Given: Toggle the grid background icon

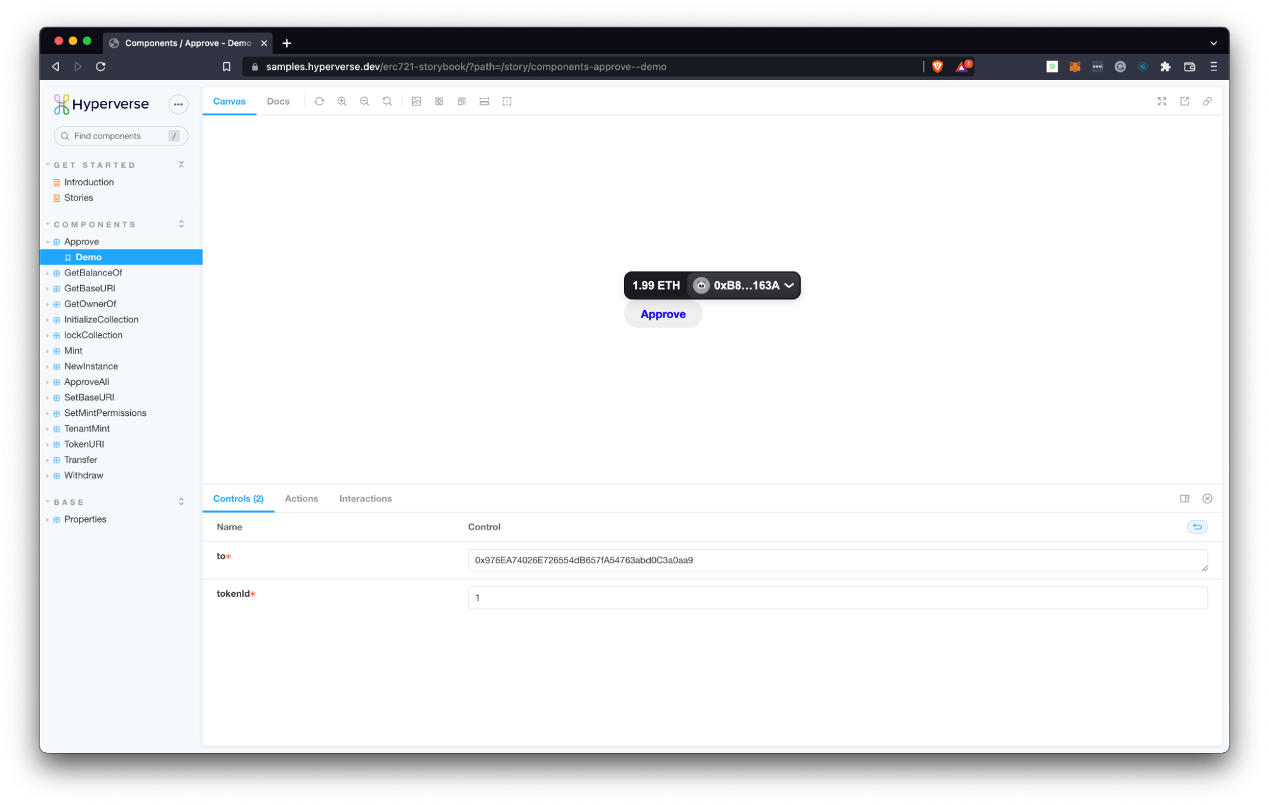Looking at the screenshot, I should tap(439, 102).
